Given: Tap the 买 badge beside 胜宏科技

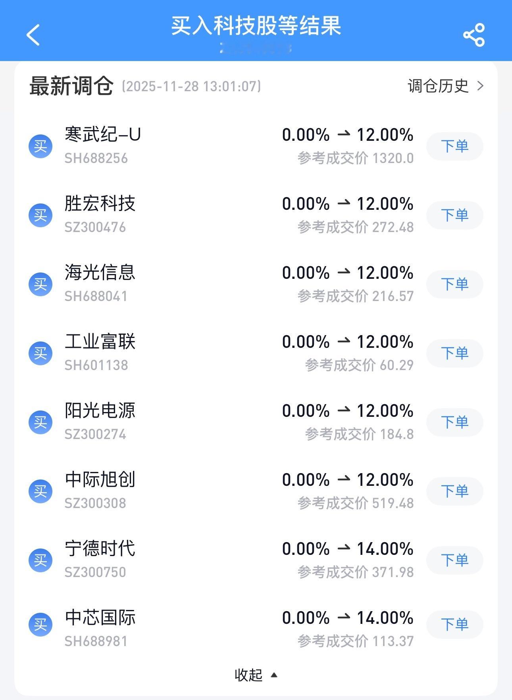Looking at the screenshot, I should (x=40, y=215).
